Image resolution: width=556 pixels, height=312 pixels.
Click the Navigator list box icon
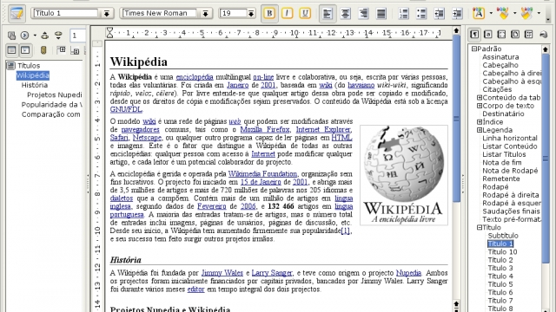click(11, 50)
